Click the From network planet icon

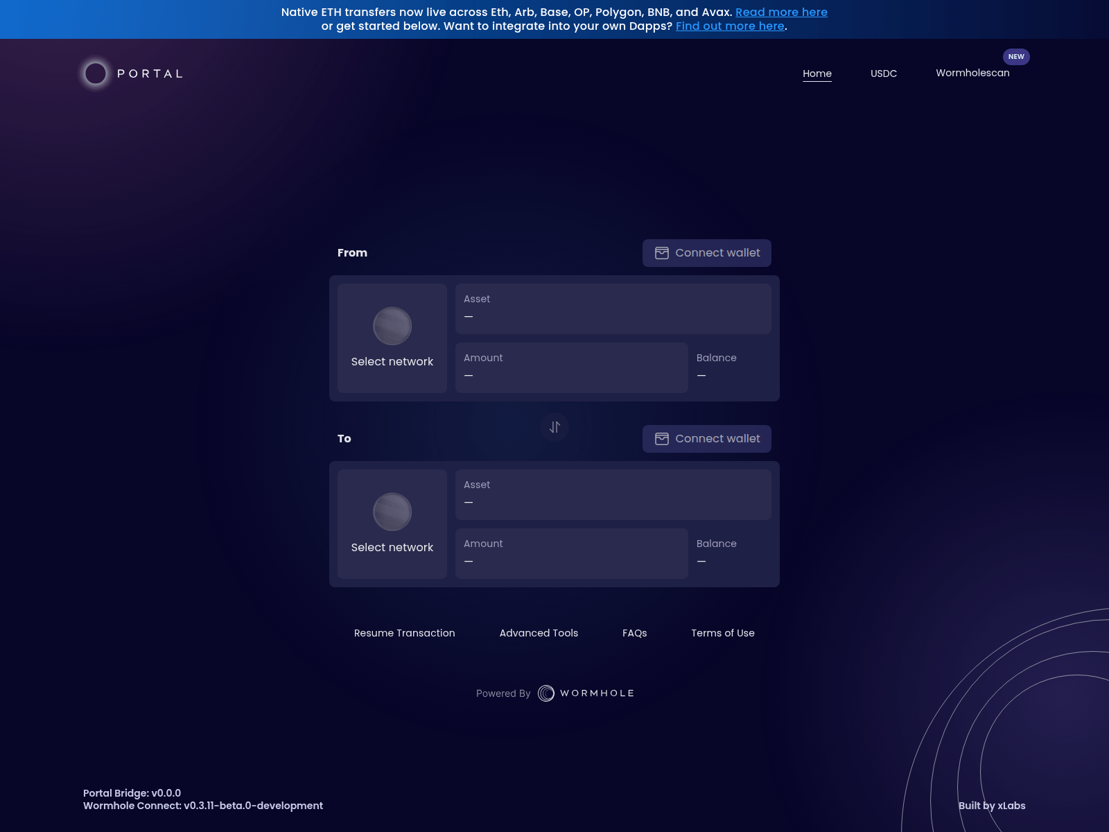[x=392, y=326]
